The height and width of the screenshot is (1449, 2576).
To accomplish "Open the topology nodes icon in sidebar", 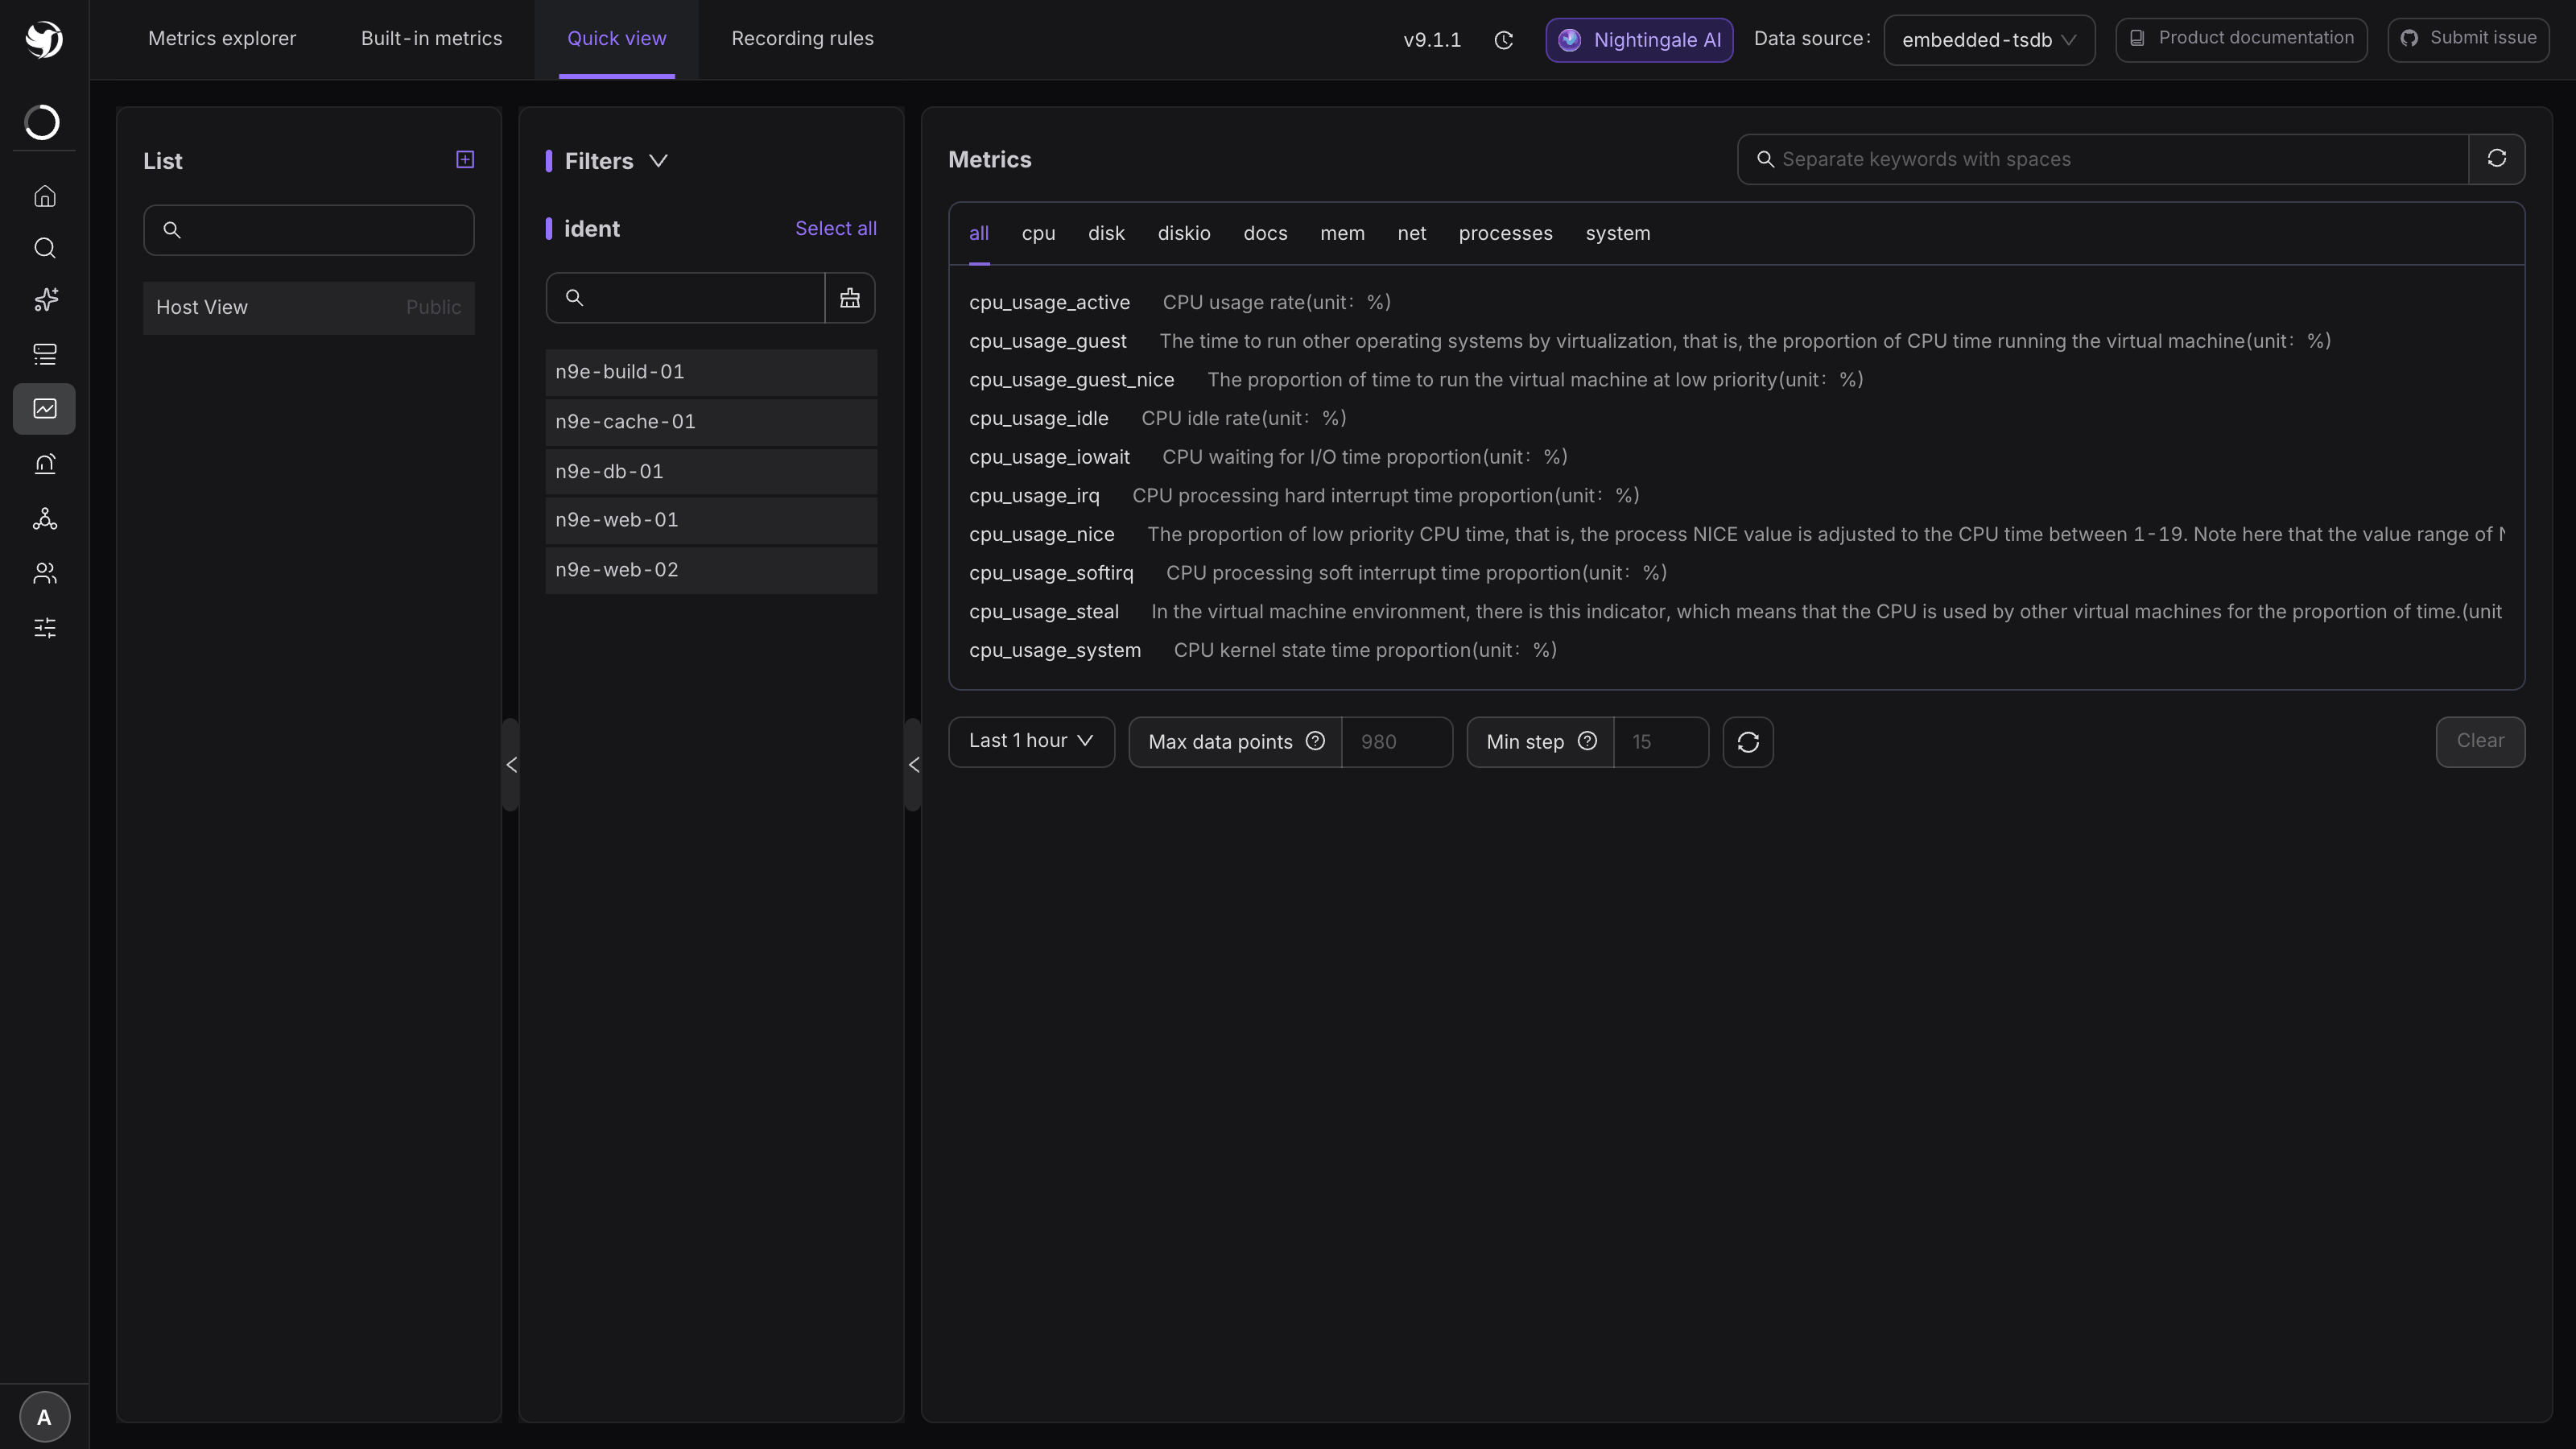I will pyautogui.click(x=45, y=518).
